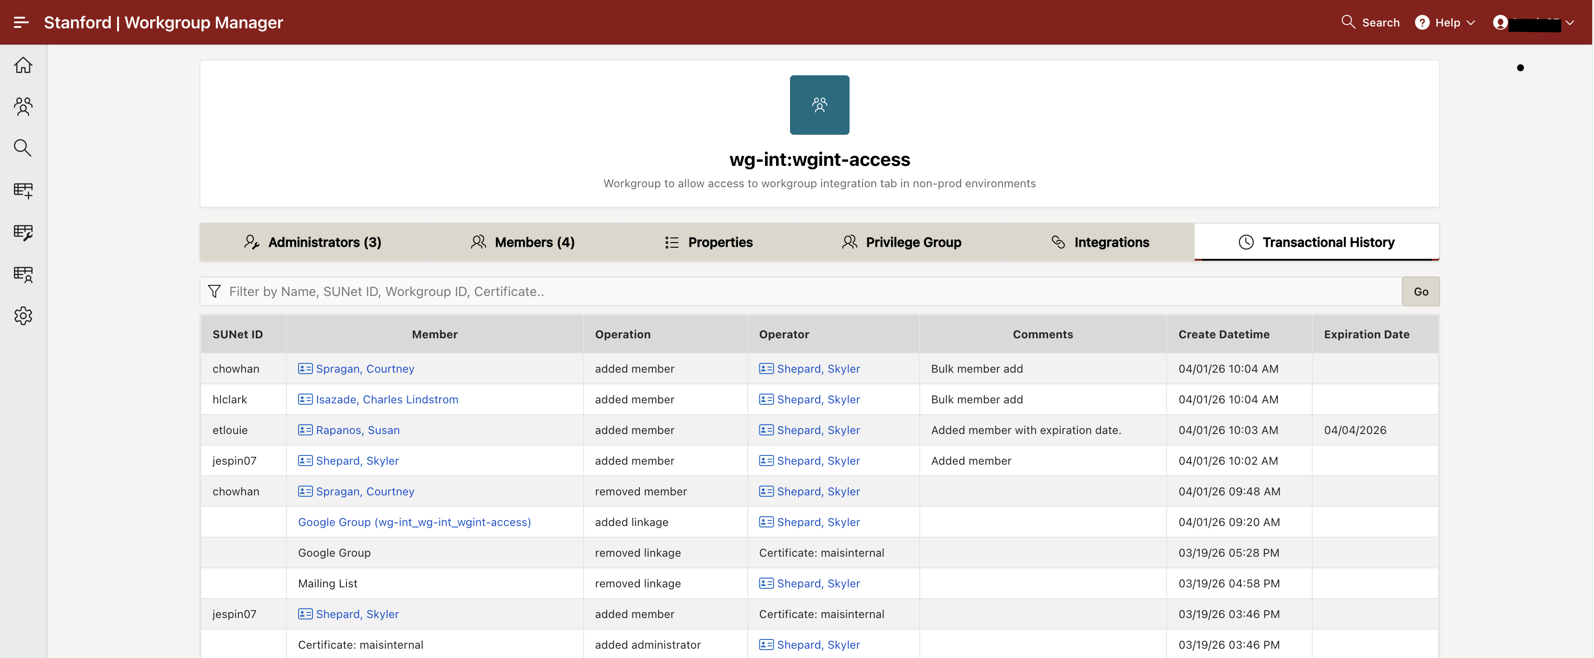Click the create workgroup table-plus sidebar icon
Viewport: 1594px width, 658px height.
tap(23, 190)
